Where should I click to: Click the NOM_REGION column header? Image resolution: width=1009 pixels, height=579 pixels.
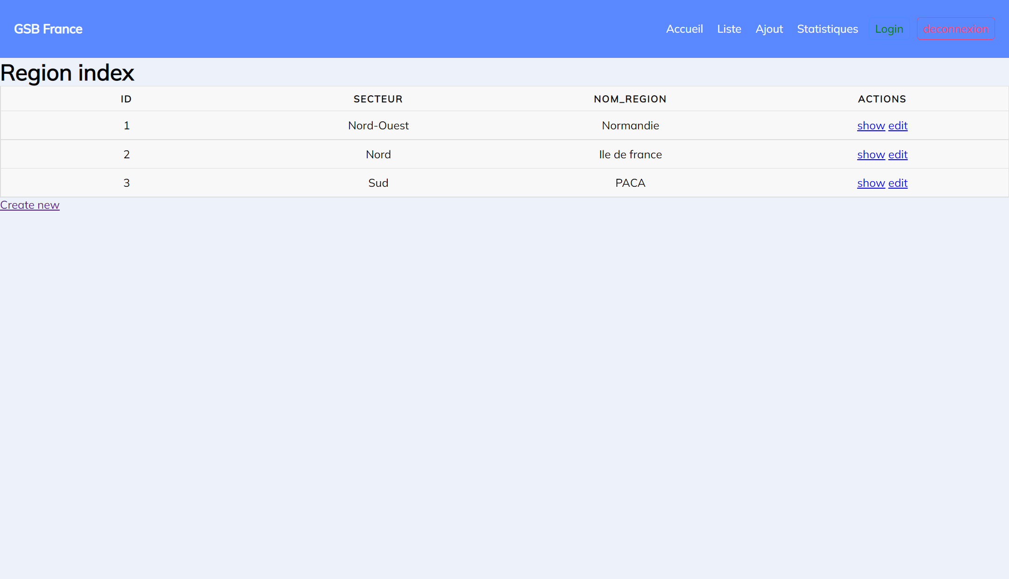630,99
